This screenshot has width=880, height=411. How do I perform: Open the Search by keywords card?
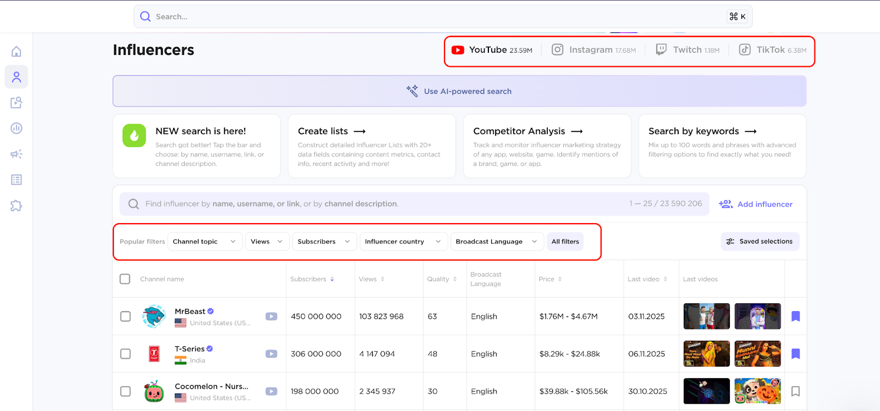click(723, 146)
